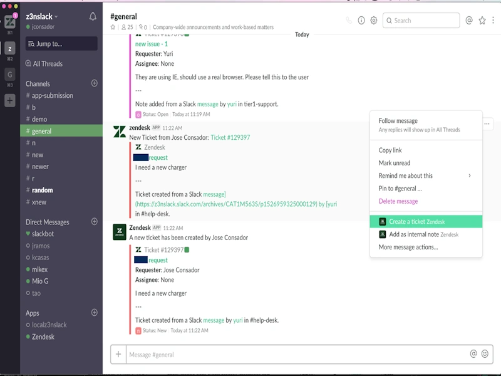This screenshot has width=501, height=376.
Task: Focus the Message #general input box
Action: tap(297, 354)
